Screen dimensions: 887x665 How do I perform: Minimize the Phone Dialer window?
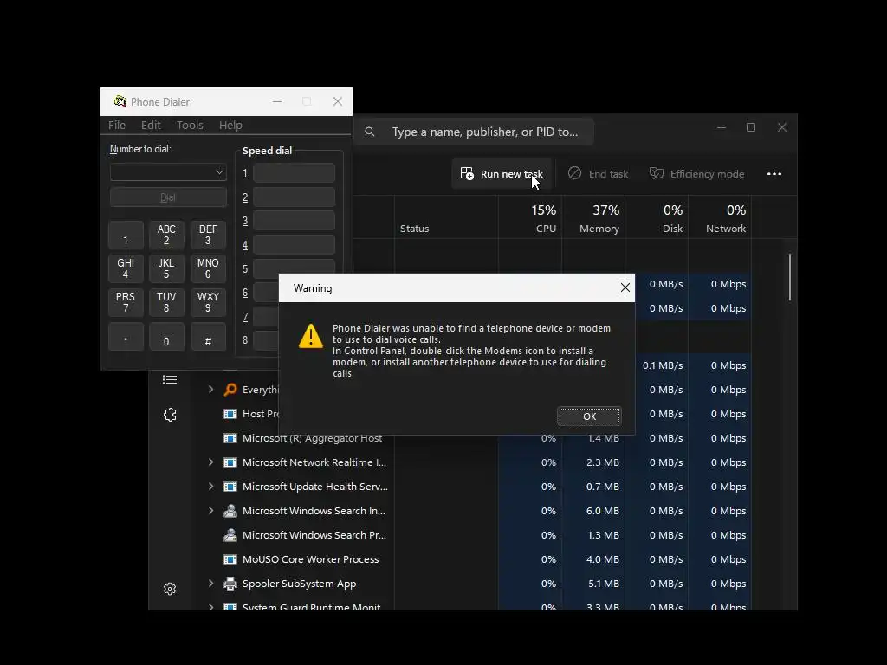pyautogui.click(x=277, y=101)
